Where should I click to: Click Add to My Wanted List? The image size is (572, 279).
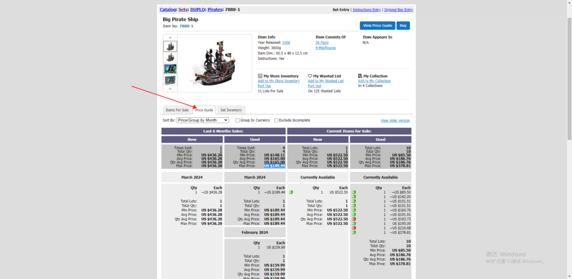pyautogui.click(x=326, y=81)
